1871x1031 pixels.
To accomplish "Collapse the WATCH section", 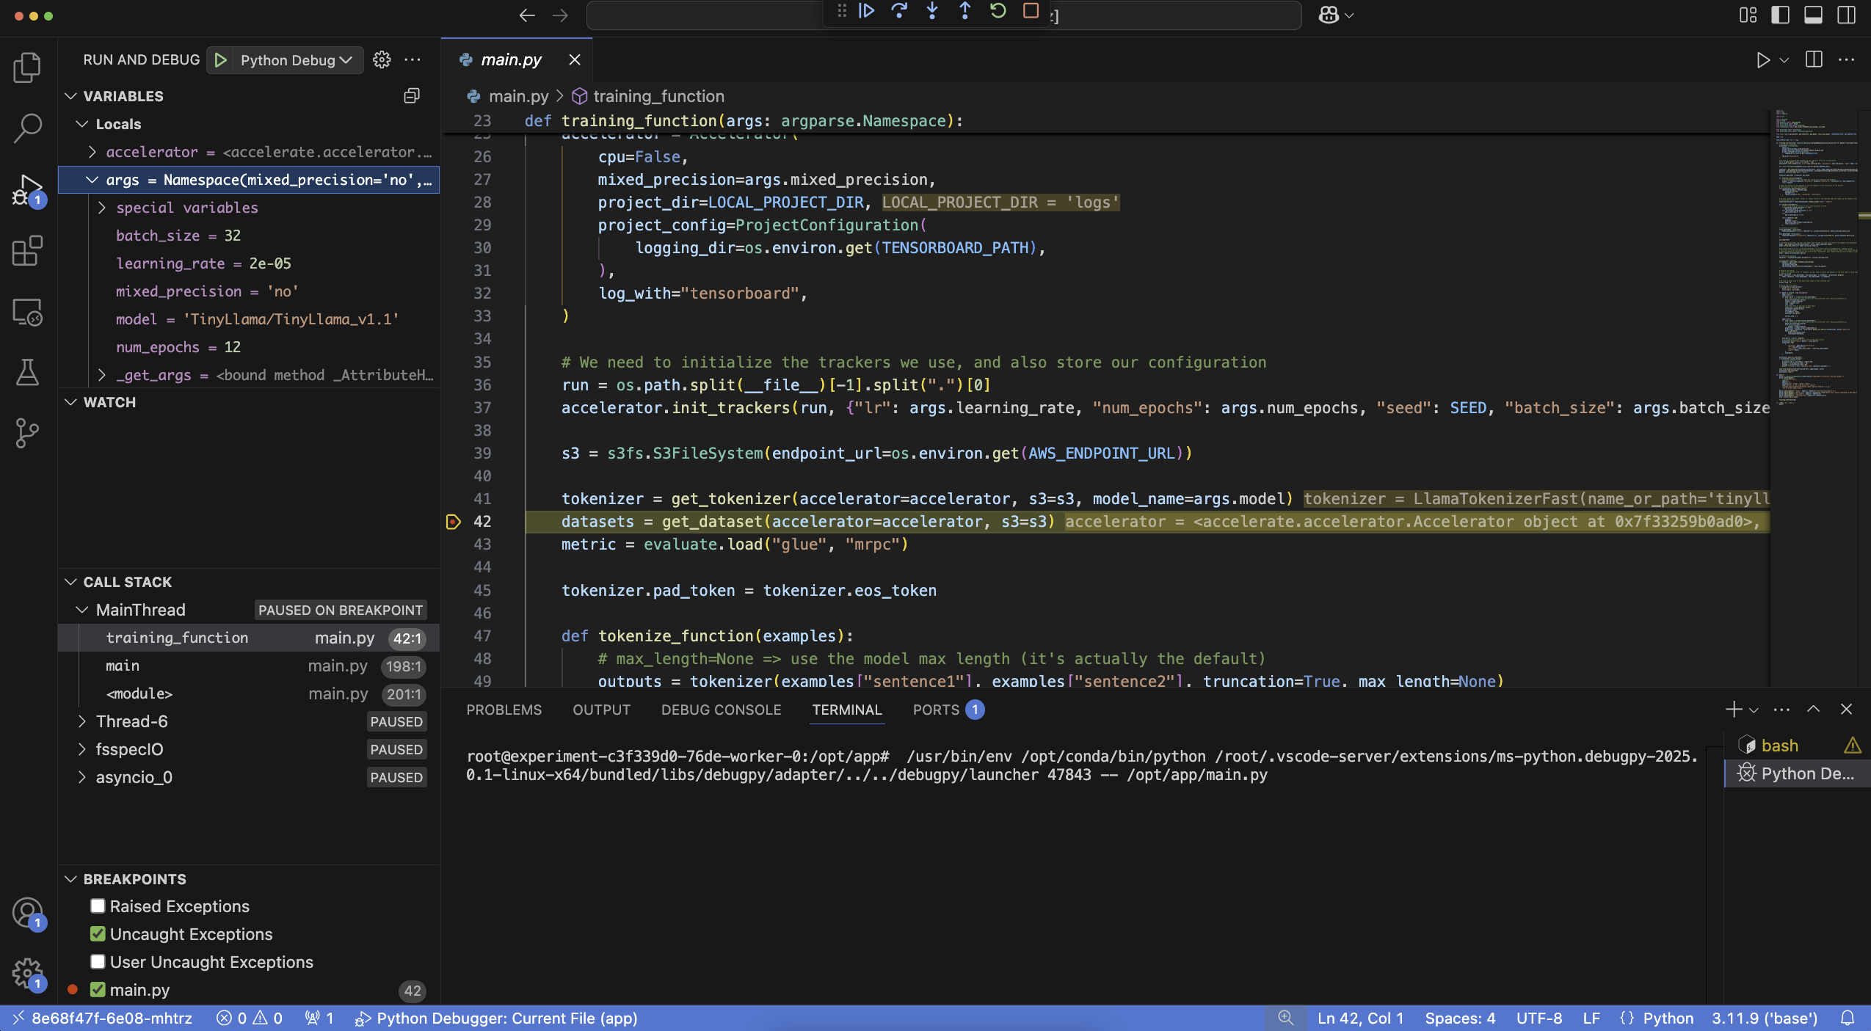I will [71, 402].
